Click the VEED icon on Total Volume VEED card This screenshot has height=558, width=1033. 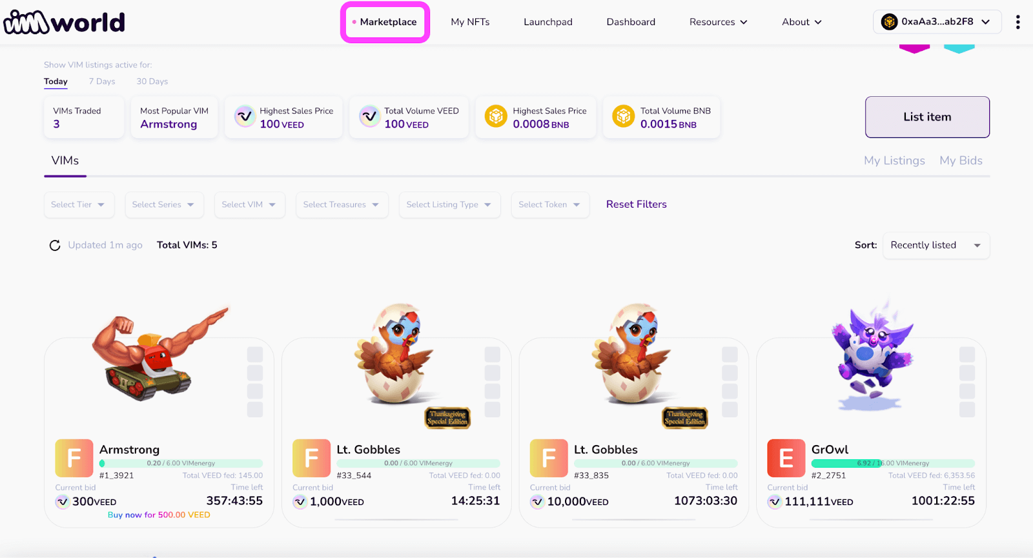(x=369, y=117)
